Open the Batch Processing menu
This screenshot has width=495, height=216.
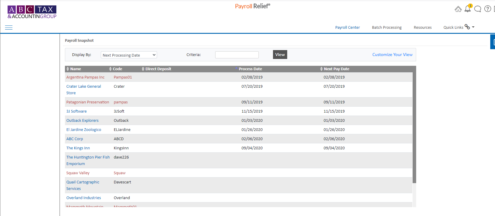coord(387,28)
